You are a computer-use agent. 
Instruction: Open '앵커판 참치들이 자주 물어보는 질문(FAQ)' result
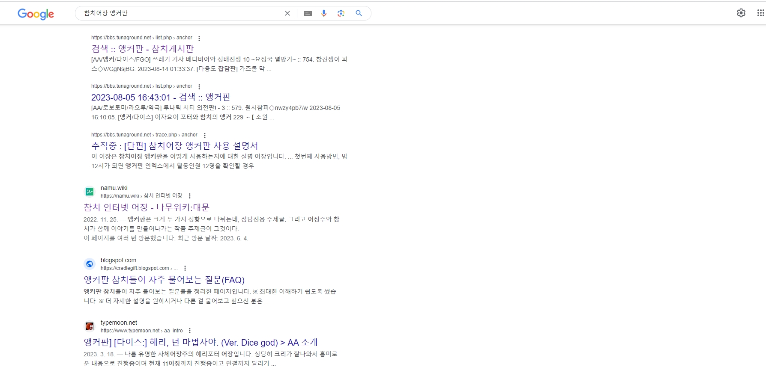click(164, 280)
